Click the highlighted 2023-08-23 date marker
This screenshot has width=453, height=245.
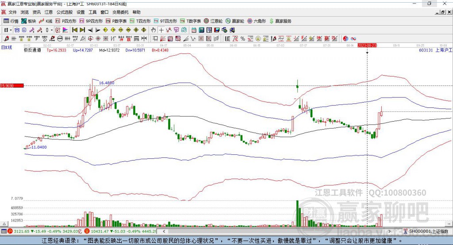pos(367,46)
